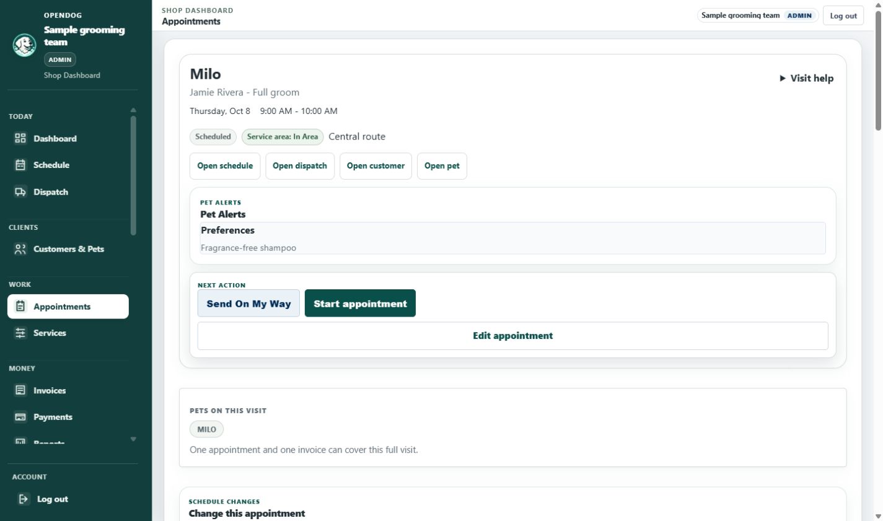This screenshot has height=521, width=883.
Task: Open the Payments page
Action: (68, 418)
